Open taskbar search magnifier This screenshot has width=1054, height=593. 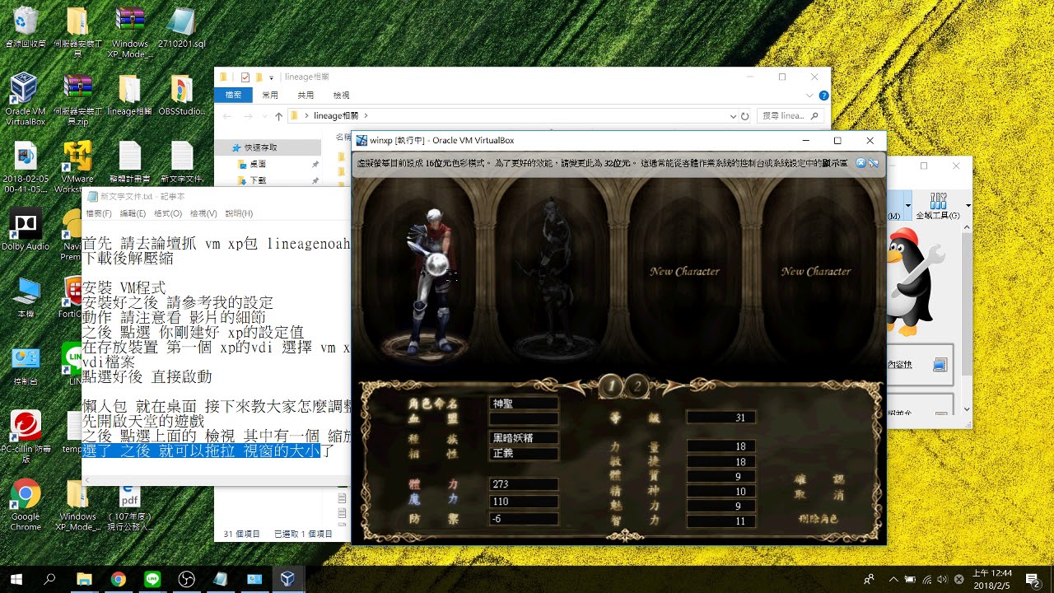[49, 579]
